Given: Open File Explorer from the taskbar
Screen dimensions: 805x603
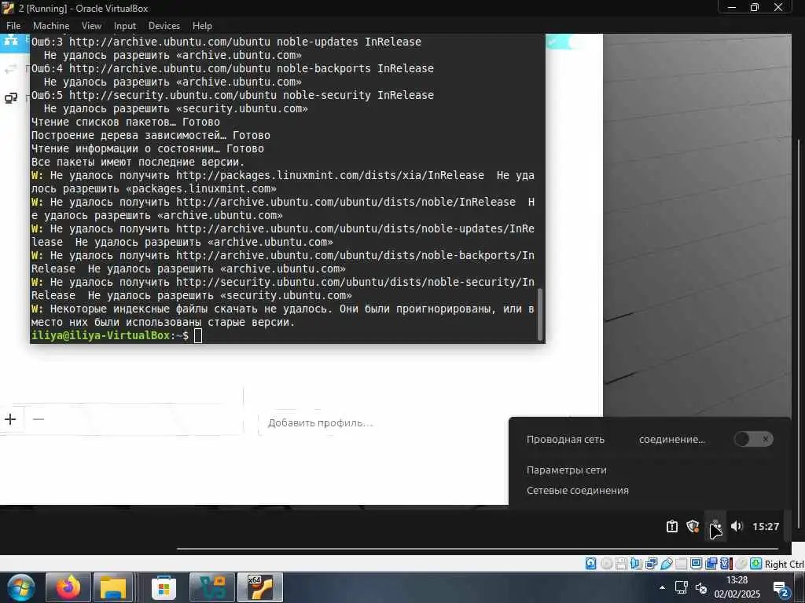Looking at the screenshot, I should coord(113,587).
